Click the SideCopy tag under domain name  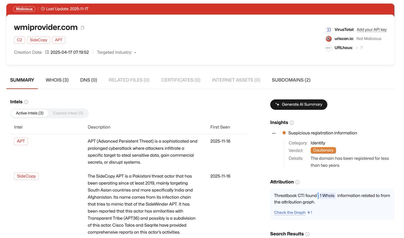click(x=39, y=40)
